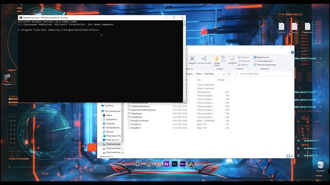This screenshot has width=330, height=185.
Task: Sort by the Размер column header
Action: pyautogui.click(x=221, y=80)
